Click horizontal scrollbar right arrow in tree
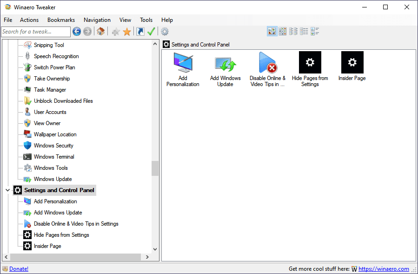The image size is (418, 274). [x=147, y=257]
